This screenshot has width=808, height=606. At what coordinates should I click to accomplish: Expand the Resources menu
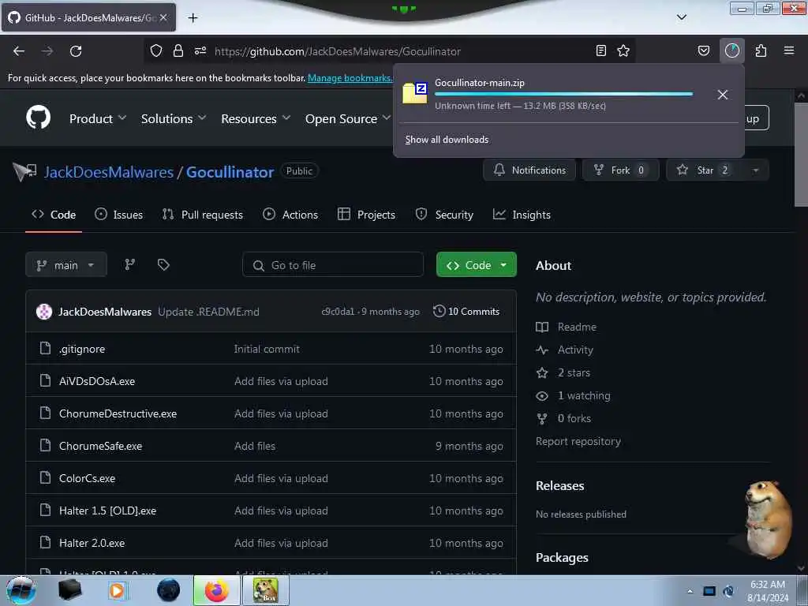256,119
